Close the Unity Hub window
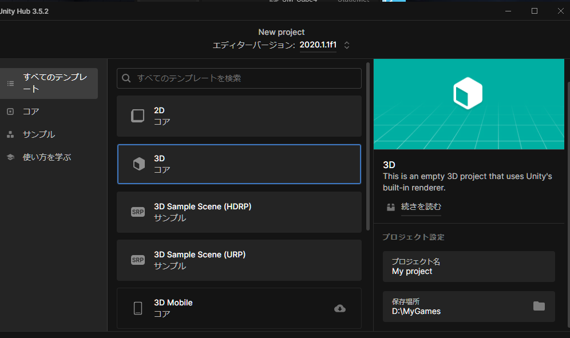This screenshot has width=570, height=338. click(560, 11)
